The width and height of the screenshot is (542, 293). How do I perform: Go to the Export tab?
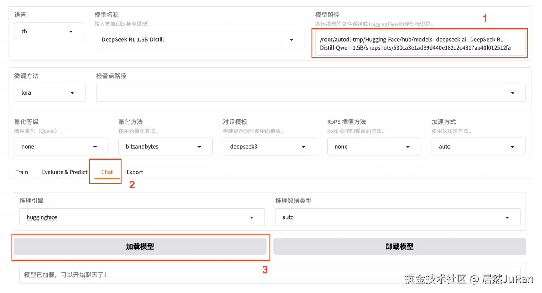point(135,172)
